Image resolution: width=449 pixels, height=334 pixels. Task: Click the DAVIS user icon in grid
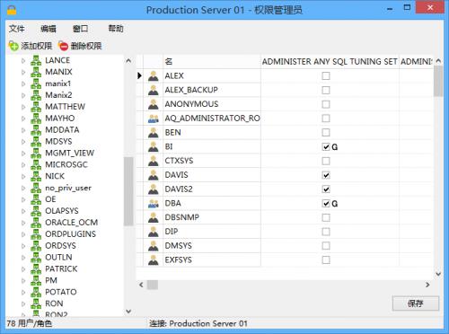[x=154, y=175]
